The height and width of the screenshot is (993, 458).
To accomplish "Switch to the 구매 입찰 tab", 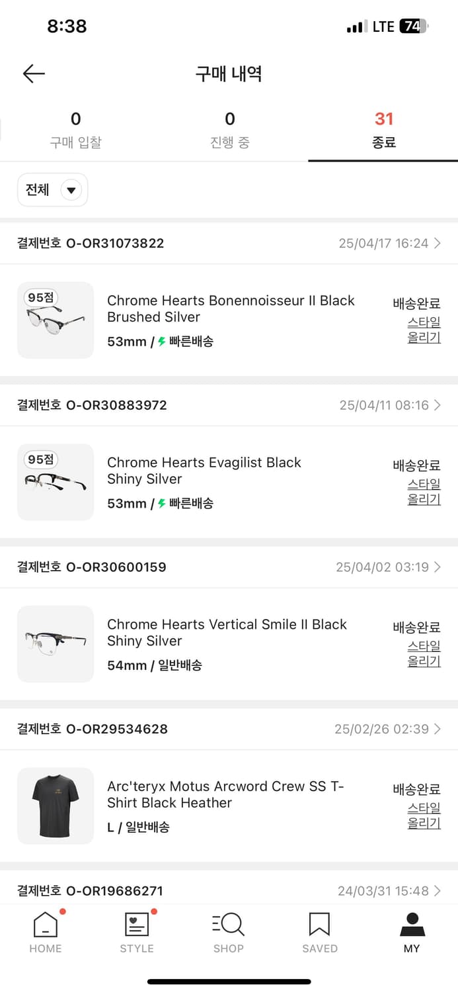I will pyautogui.click(x=76, y=129).
